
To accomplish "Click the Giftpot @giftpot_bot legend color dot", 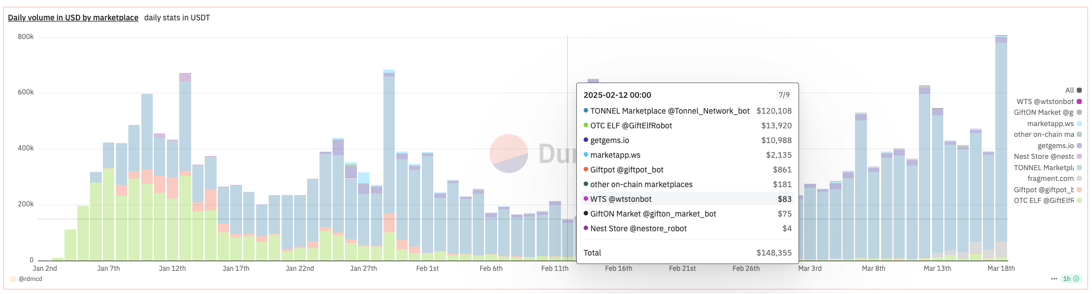I will click(x=1079, y=190).
